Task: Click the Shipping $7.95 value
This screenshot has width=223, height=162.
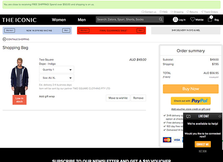Action: [x=215, y=64]
